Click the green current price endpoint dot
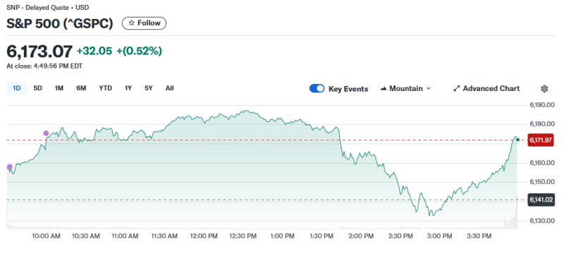The height and width of the screenshot is (254, 564). pos(517,140)
